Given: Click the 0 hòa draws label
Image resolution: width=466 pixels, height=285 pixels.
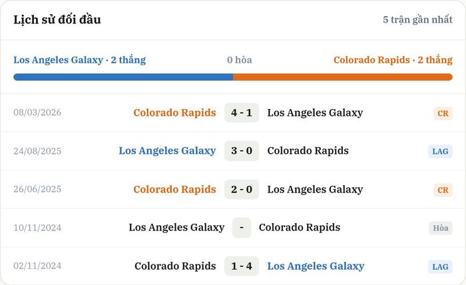Looking at the screenshot, I should coord(240,60).
